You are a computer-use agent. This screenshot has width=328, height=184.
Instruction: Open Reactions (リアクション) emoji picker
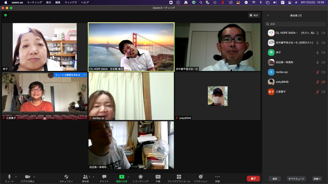click(201, 177)
